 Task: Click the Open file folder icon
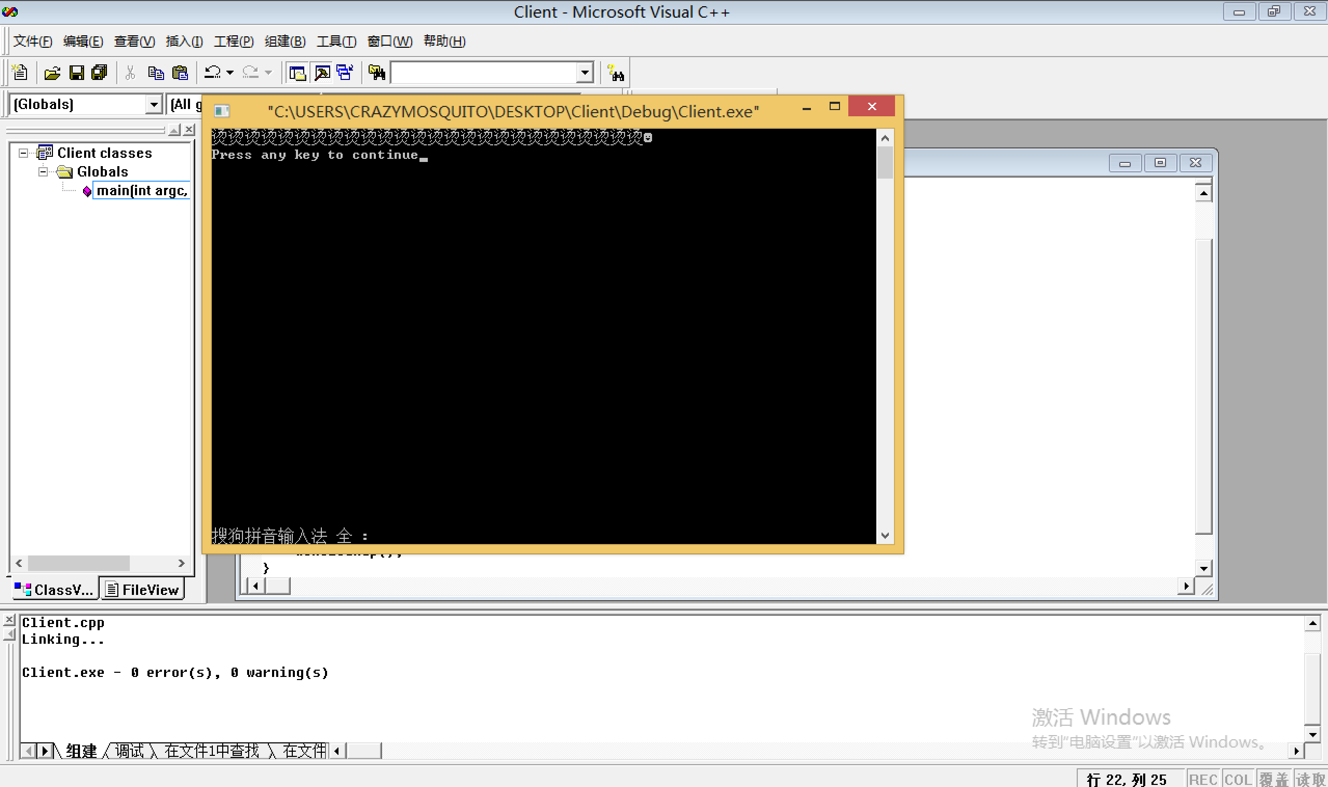pyautogui.click(x=52, y=72)
